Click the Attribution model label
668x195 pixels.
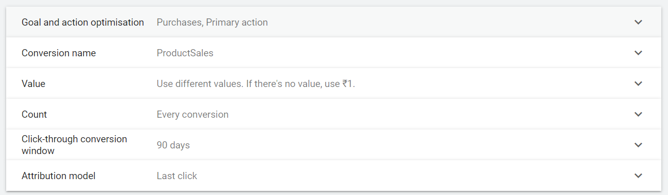click(x=58, y=176)
